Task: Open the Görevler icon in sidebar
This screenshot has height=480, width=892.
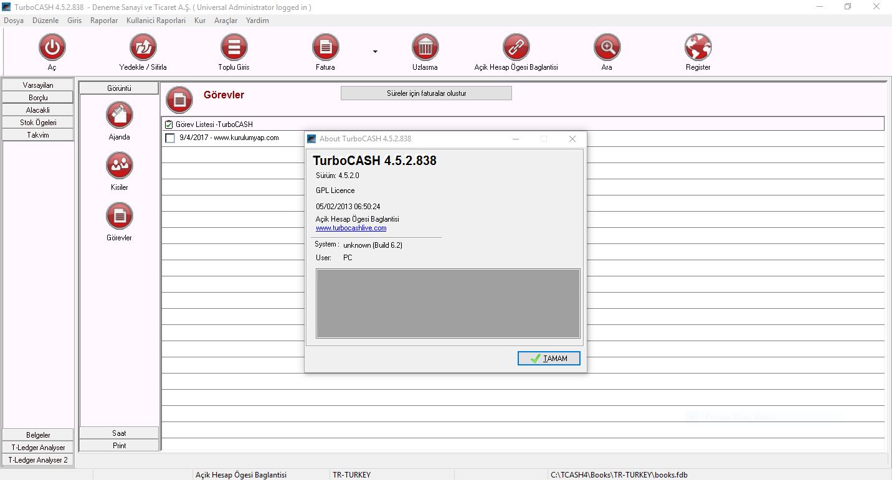Action: pos(119,216)
